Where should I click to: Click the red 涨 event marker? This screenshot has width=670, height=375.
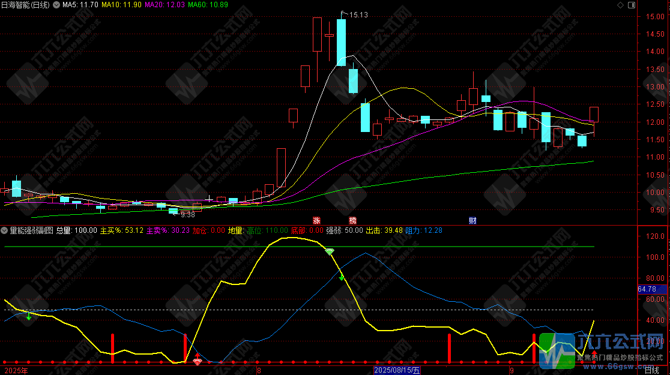click(316, 220)
